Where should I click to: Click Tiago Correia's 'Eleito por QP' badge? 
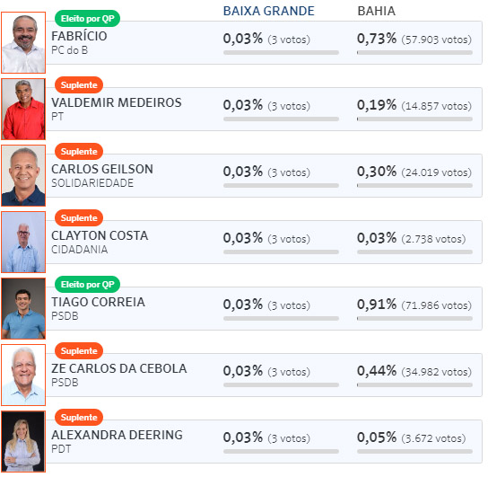pos(87,284)
